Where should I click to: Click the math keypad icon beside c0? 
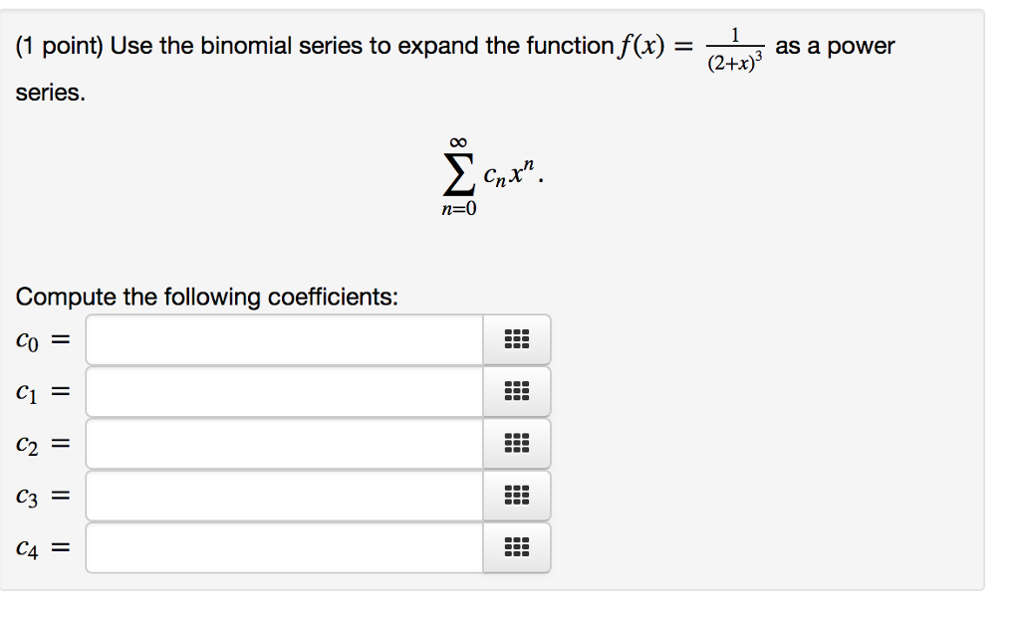coord(516,339)
